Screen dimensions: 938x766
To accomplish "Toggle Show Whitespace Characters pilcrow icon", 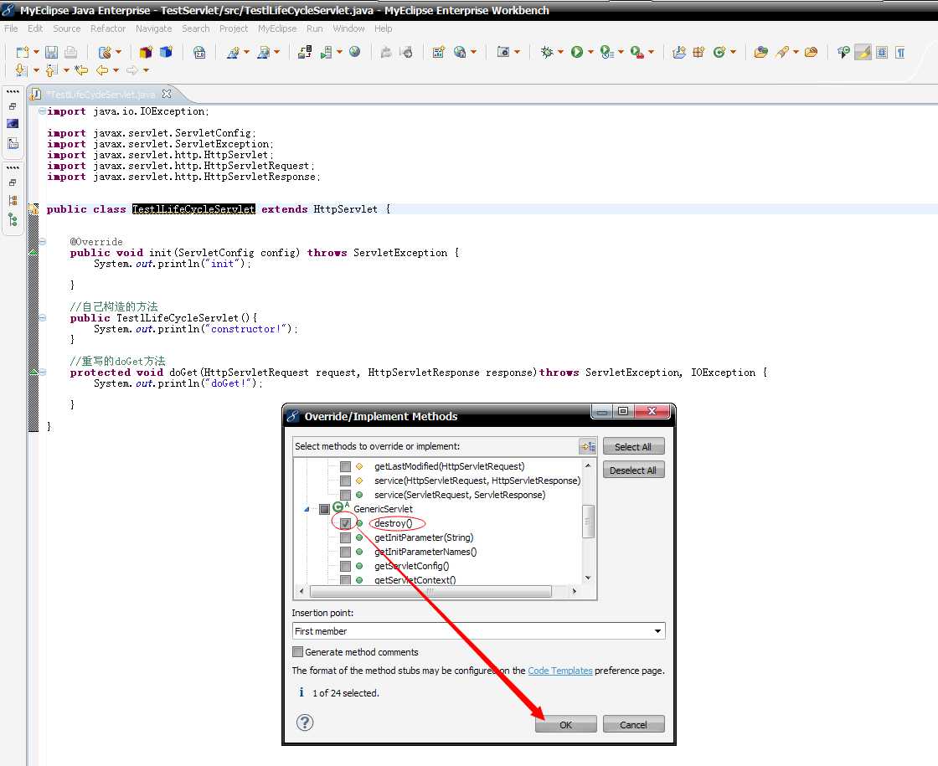I will [900, 53].
